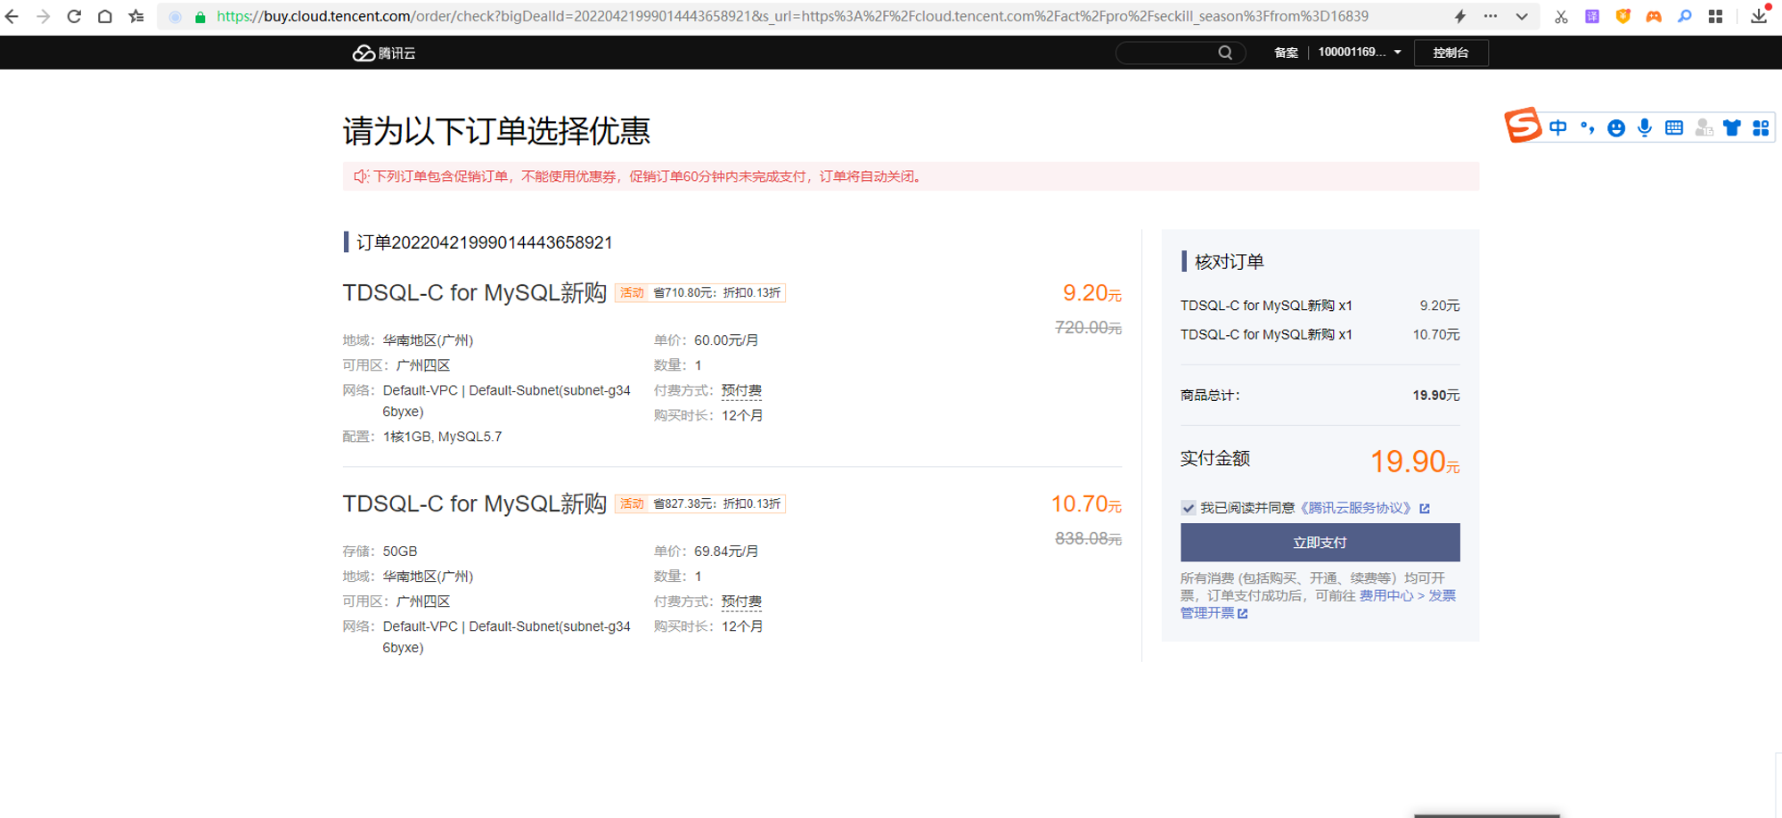Screen dimensions: 1782x818
Task: Open the Sogou soft keyboard
Action: (1674, 127)
